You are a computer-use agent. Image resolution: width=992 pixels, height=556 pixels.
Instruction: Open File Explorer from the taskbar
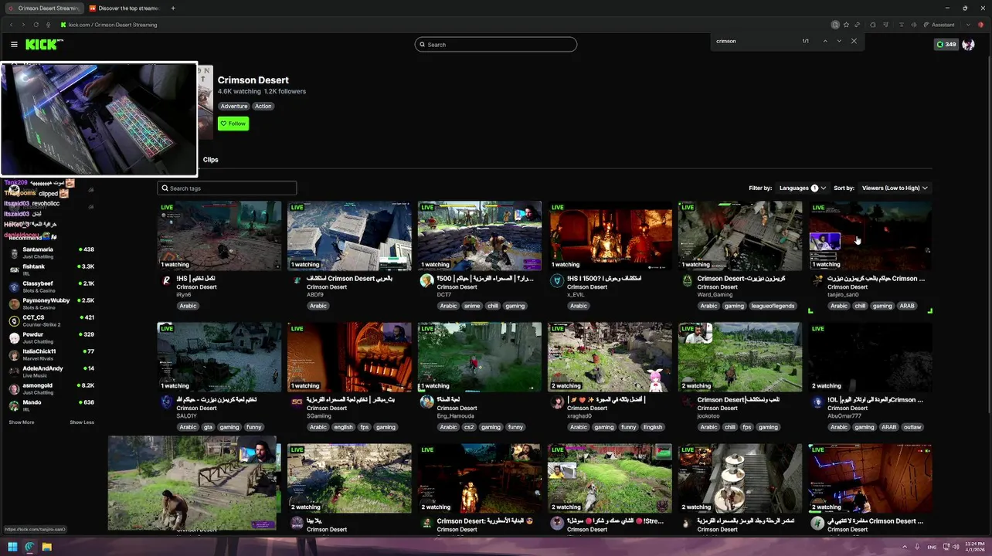click(x=46, y=547)
